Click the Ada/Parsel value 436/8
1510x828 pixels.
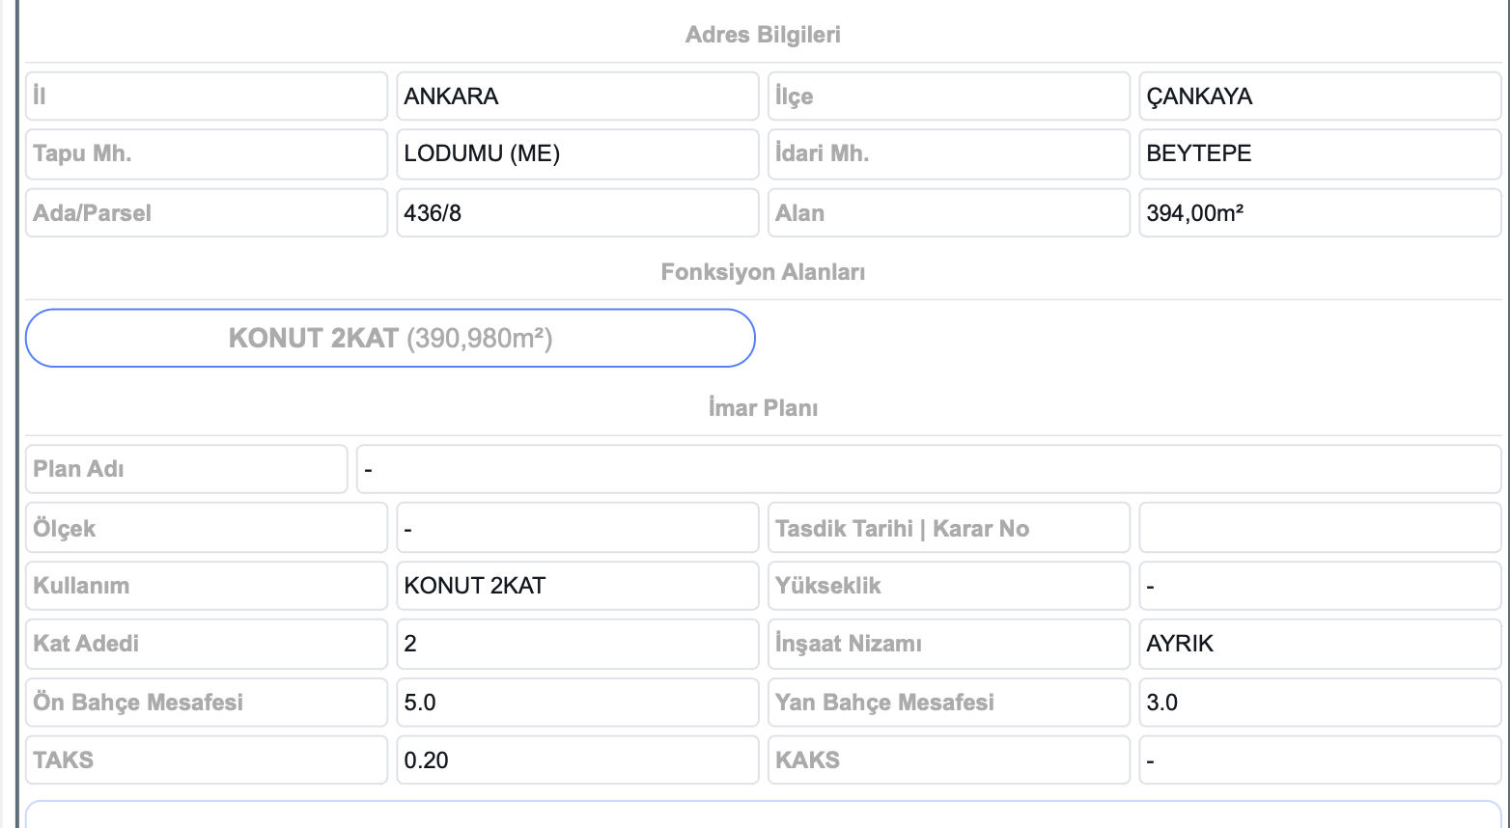click(577, 213)
